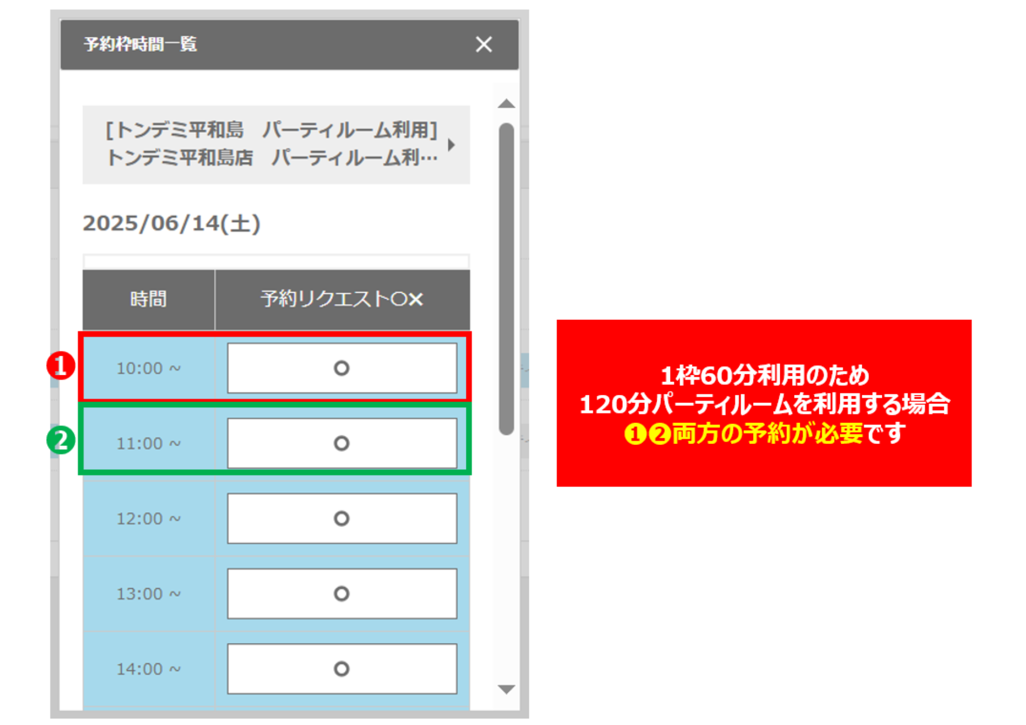
Task: Click the vertical scrollbar thumb
Action: [x=506, y=279]
